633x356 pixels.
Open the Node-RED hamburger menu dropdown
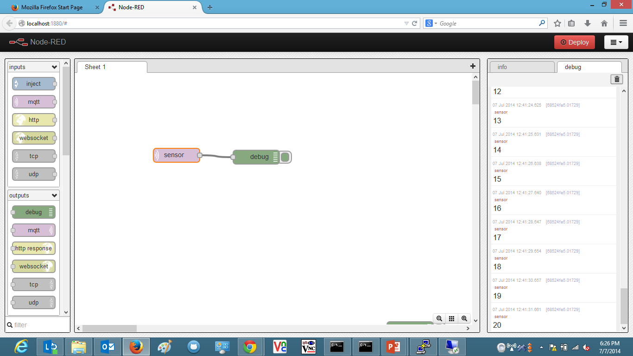point(616,42)
